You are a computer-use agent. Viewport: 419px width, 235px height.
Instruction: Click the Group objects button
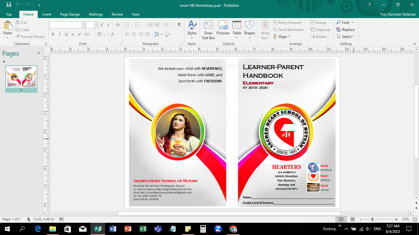pos(318,23)
